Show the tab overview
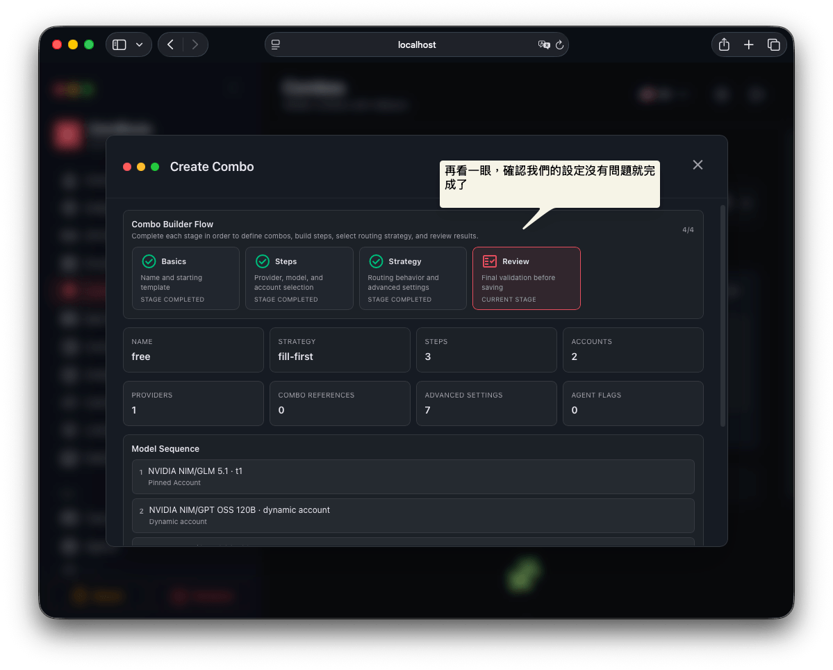The height and width of the screenshot is (670, 833). click(773, 44)
